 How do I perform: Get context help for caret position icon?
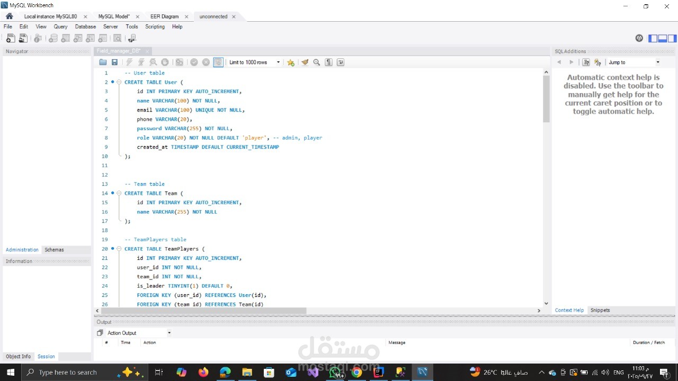586,62
